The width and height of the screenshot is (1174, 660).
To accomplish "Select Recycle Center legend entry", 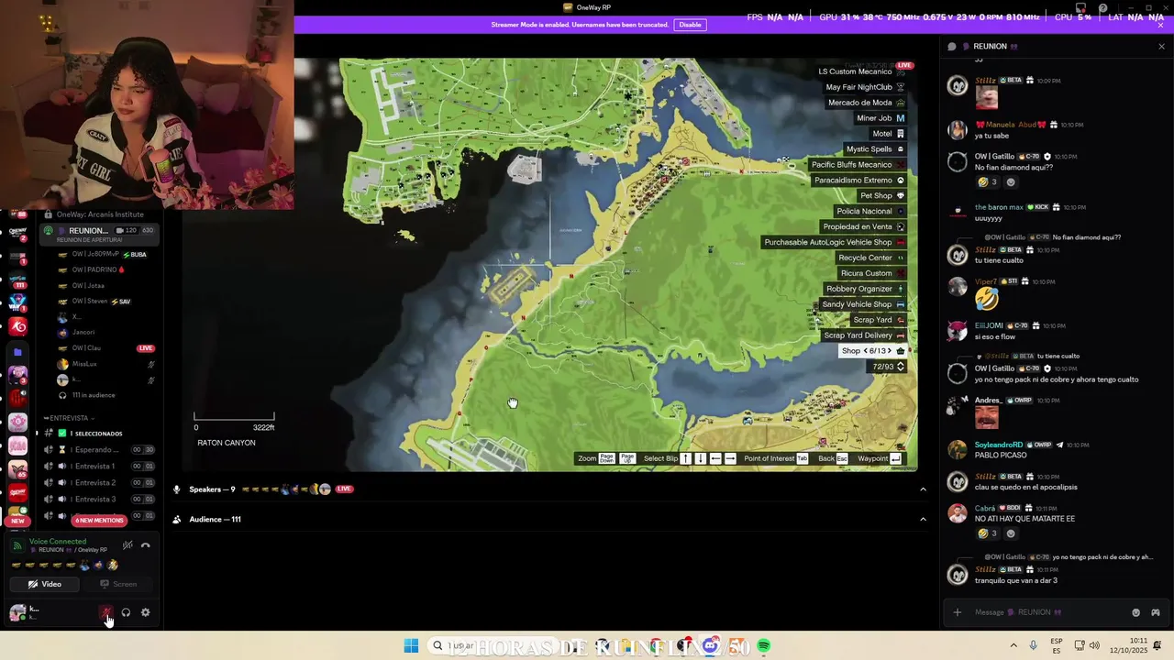I will click(x=871, y=258).
